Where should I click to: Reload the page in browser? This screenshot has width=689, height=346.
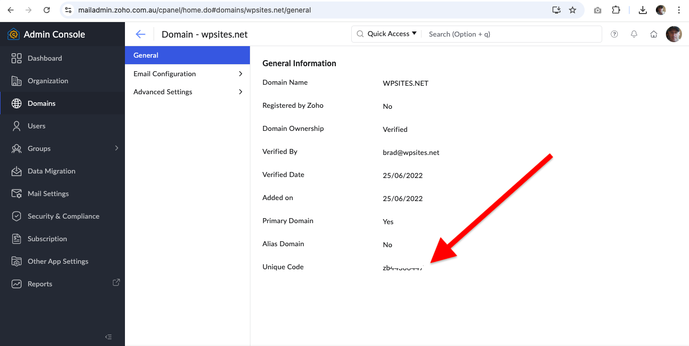click(47, 10)
